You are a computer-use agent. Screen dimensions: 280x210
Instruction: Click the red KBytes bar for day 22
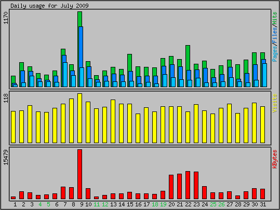188,185
